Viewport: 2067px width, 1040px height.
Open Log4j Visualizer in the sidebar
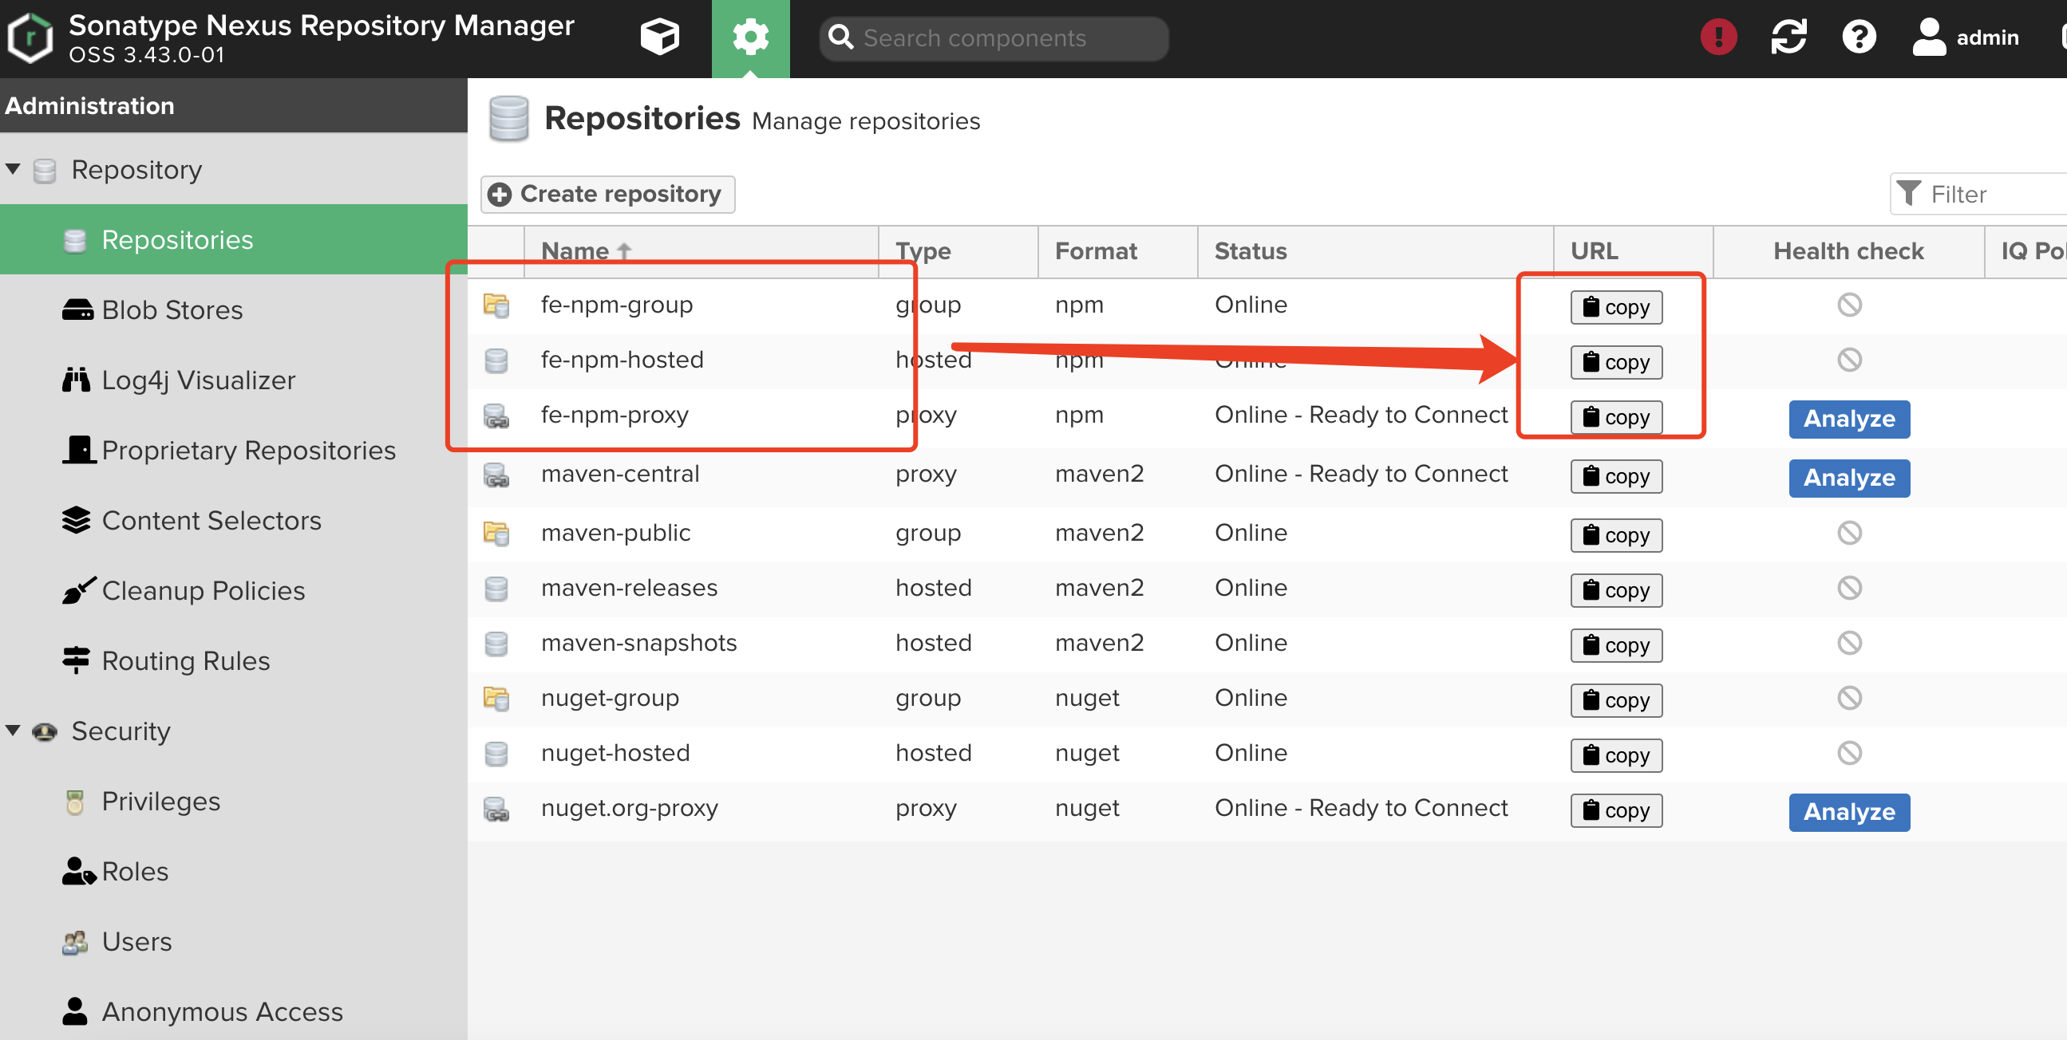234,380
